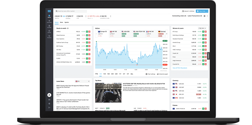Toggle the eye icon to hide balance
This screenshot has width=252, height=125.
pyautogui.click(x=64, y=16)
